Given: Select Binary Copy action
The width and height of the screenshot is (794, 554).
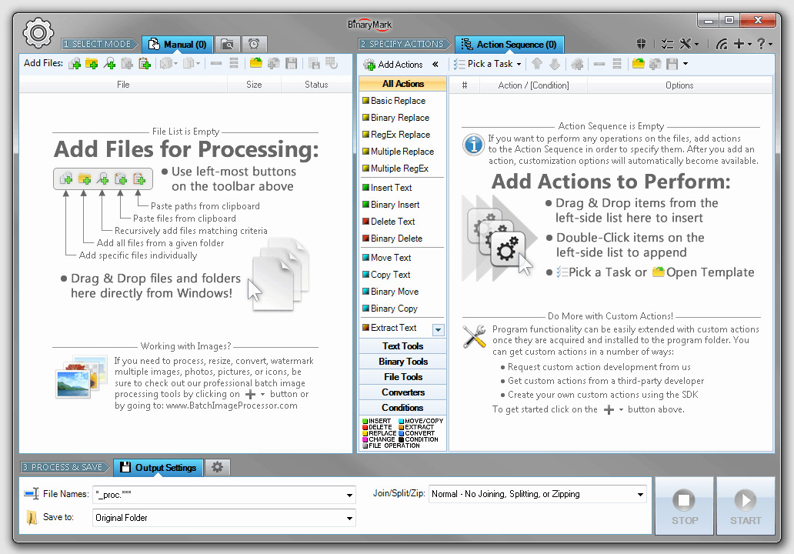Looking at the screenshot, I should 390,309.
